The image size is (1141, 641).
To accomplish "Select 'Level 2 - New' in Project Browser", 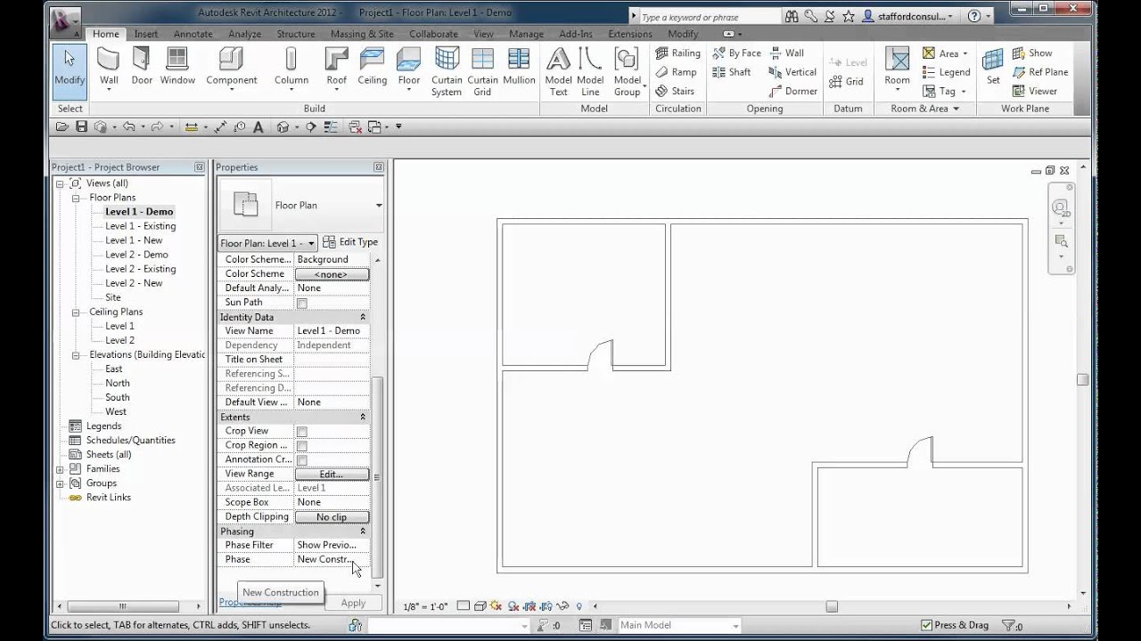I will [x=134, y=283].
